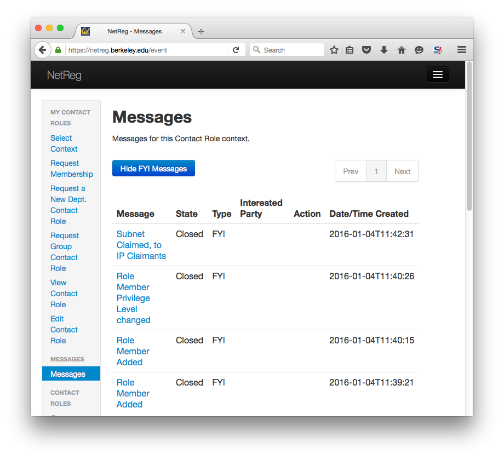Click the macOS green zoom window button
Screen dimensions: 504x460
pos(60,28)
